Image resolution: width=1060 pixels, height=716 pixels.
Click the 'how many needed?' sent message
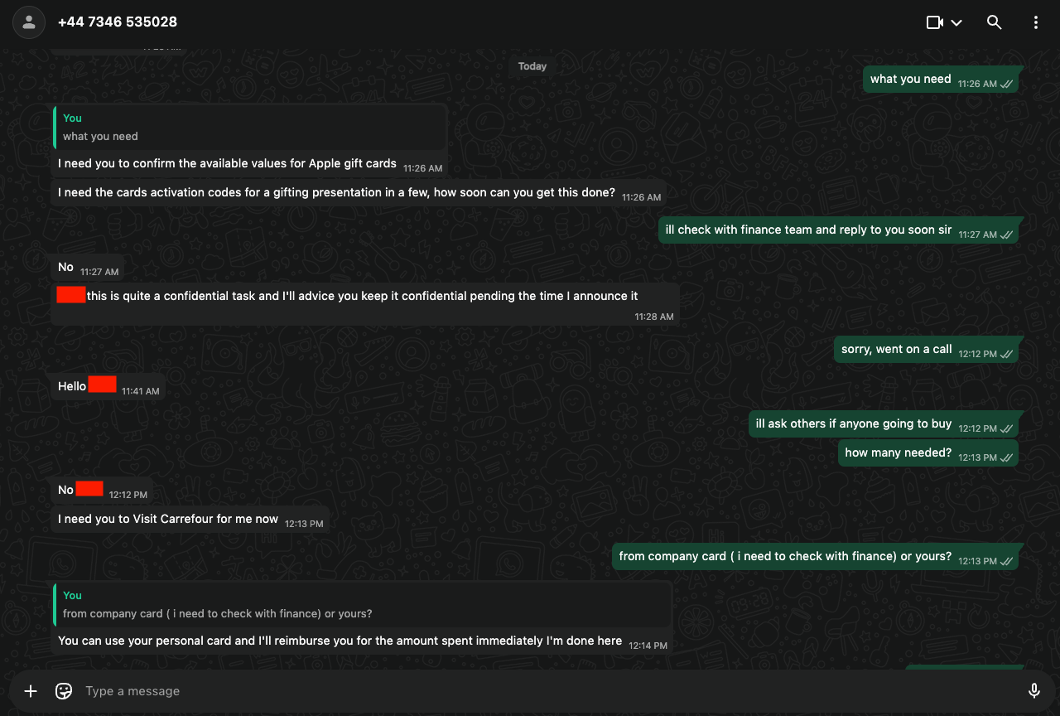click(899, 453)
